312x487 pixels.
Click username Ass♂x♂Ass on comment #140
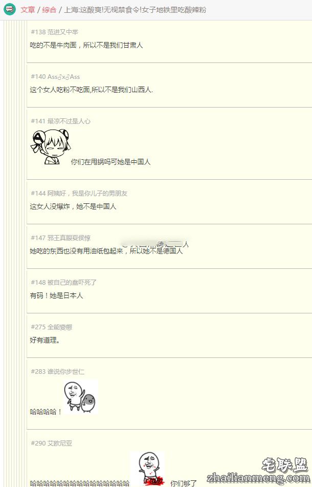(x=63, y=76)
